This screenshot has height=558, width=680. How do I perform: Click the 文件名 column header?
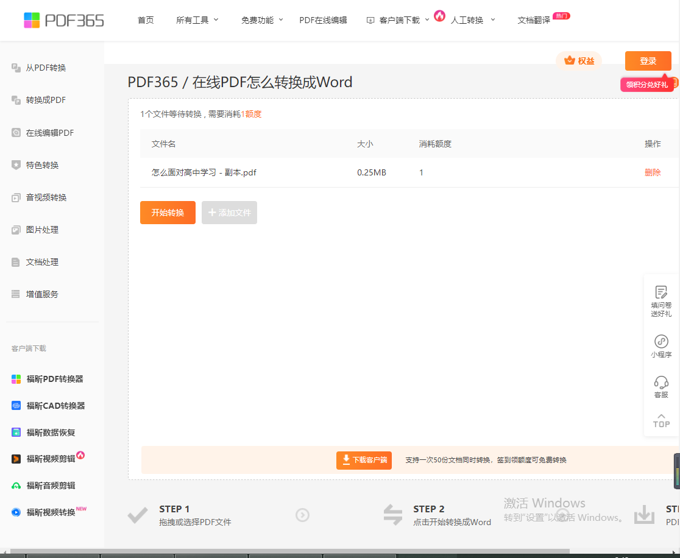[x=163, y=144]
